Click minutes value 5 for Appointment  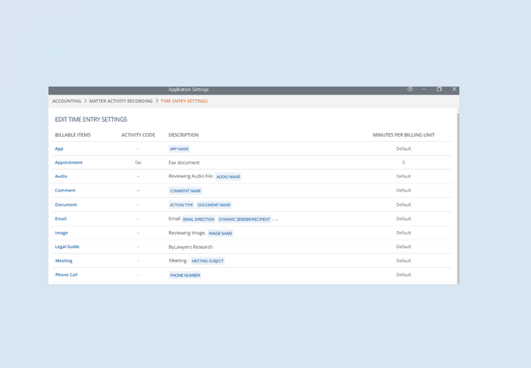click(x=403, y=163)
